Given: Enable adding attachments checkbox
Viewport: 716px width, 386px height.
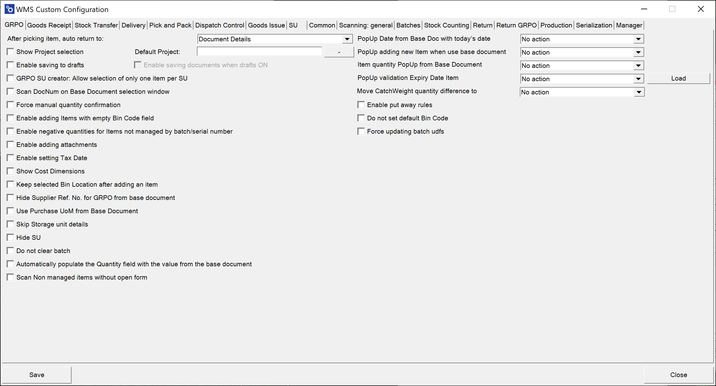Looking at the screenshot, I should [x=10, y=145].
